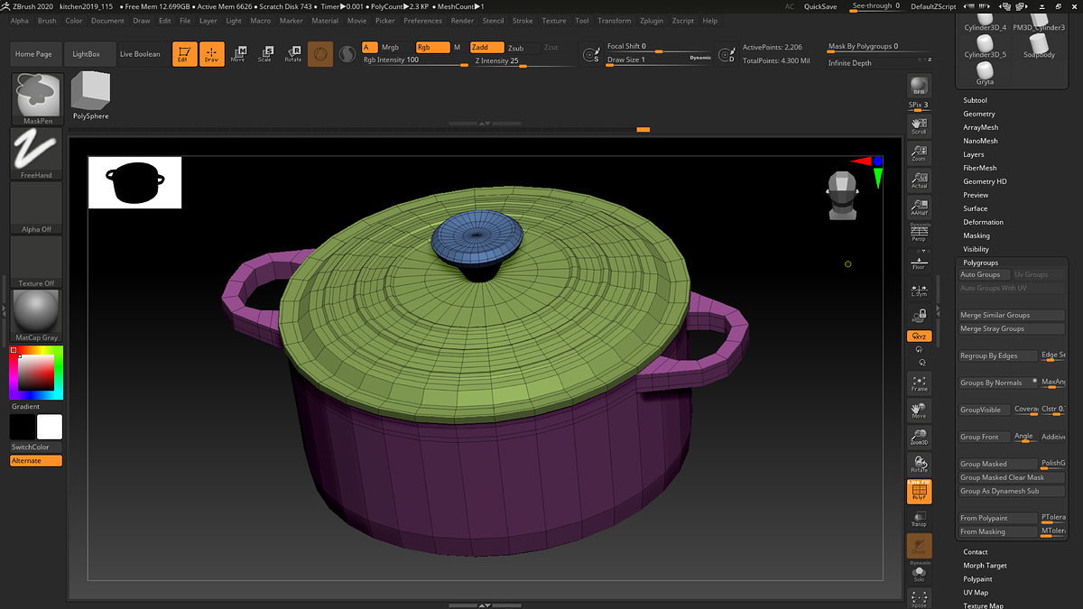Screen dimensions: 1083x609
Task: Toggle Perspective distortion (Persp)
Action: (x=919, y=234)
